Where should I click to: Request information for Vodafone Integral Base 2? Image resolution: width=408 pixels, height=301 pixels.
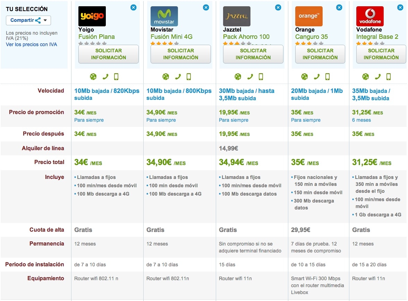click(x=381, y=54)
